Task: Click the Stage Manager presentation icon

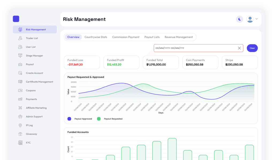Action: click(x=20, y=56)
